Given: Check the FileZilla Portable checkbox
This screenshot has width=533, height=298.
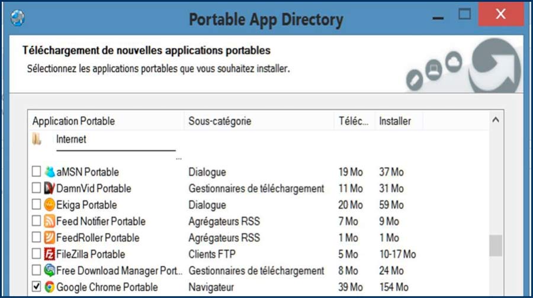Looking at the screenshot, I should point(36,254).
